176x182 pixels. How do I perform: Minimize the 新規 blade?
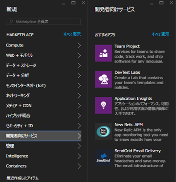point(64,3)
